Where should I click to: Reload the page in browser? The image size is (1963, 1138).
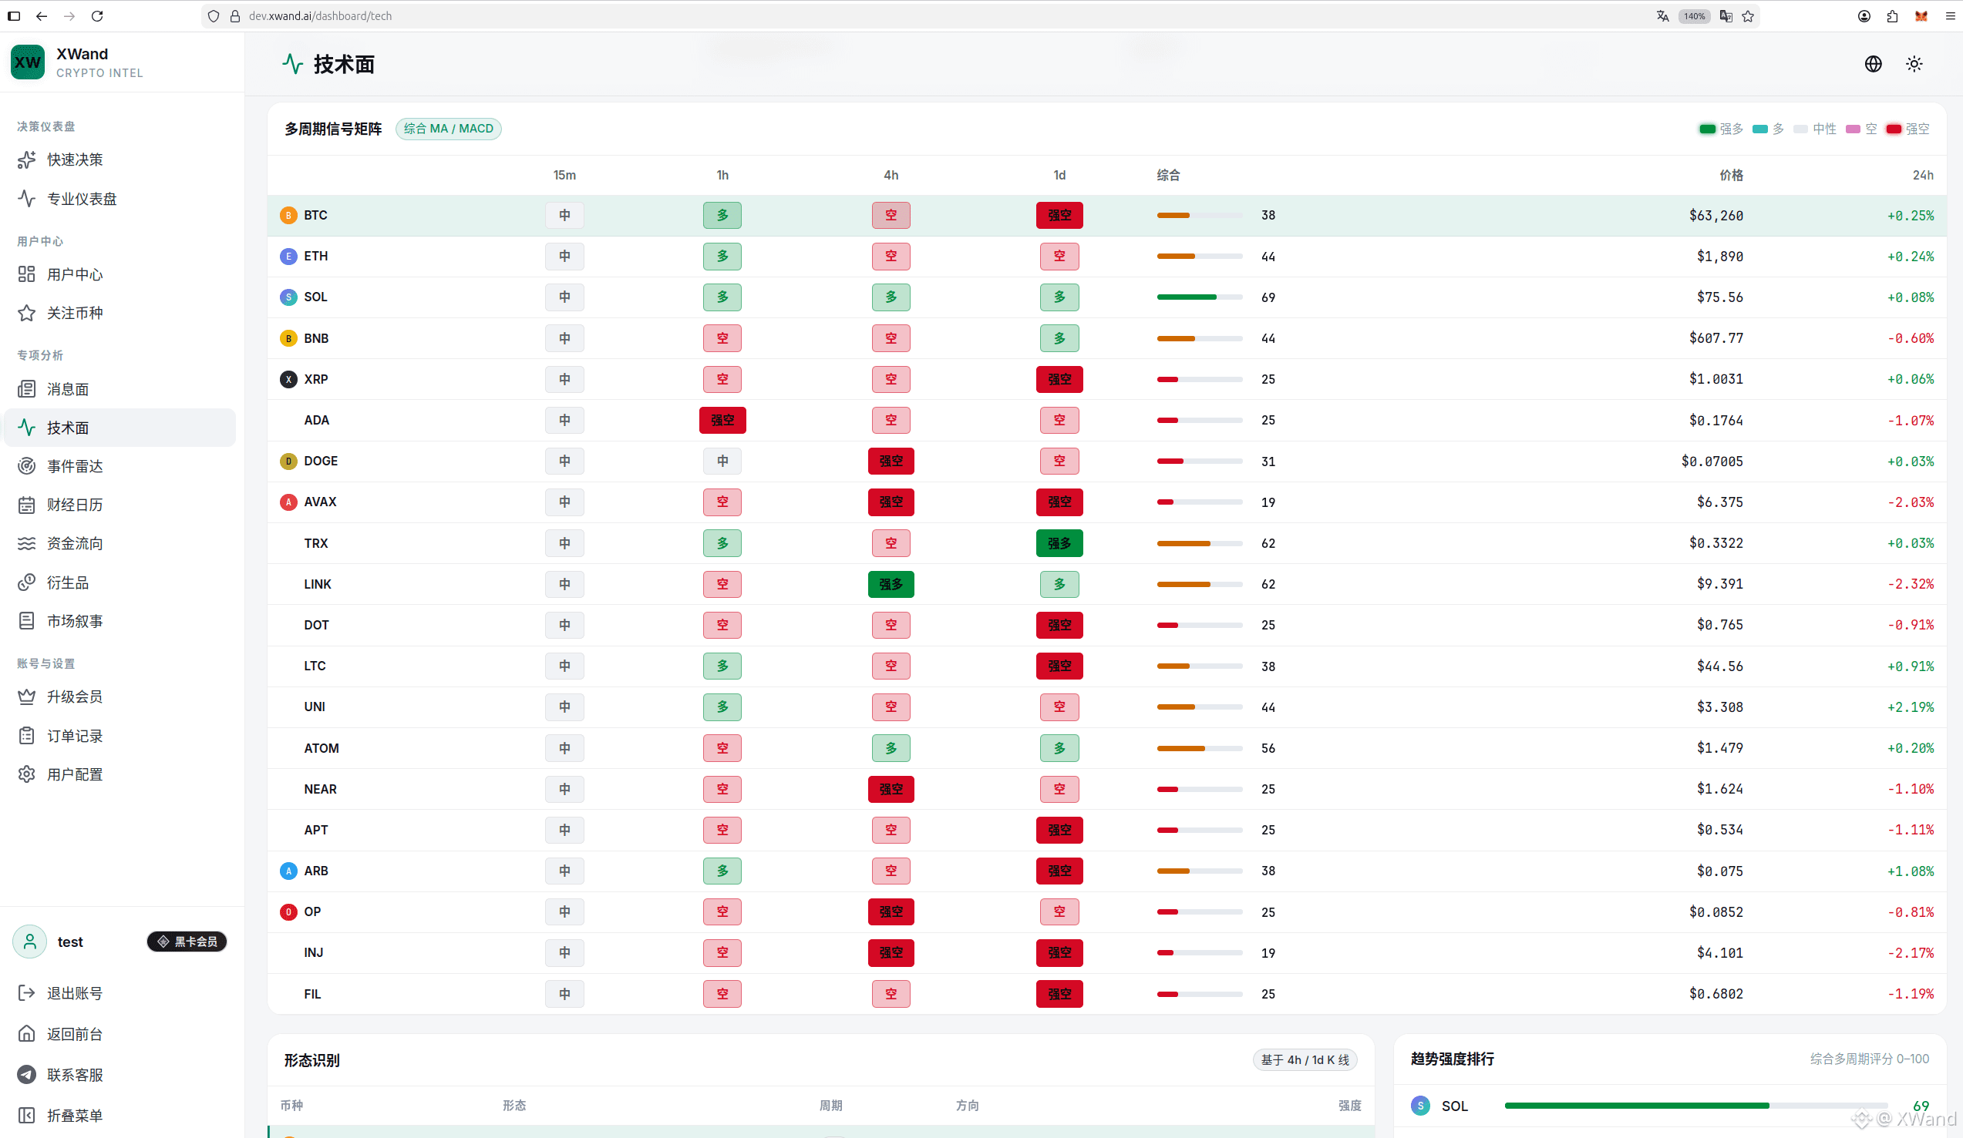96,15
